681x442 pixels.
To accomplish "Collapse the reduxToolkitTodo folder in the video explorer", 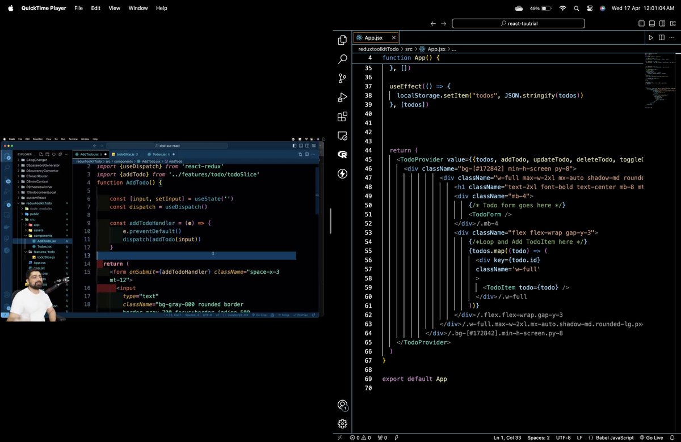I will [x=43, y=203].
